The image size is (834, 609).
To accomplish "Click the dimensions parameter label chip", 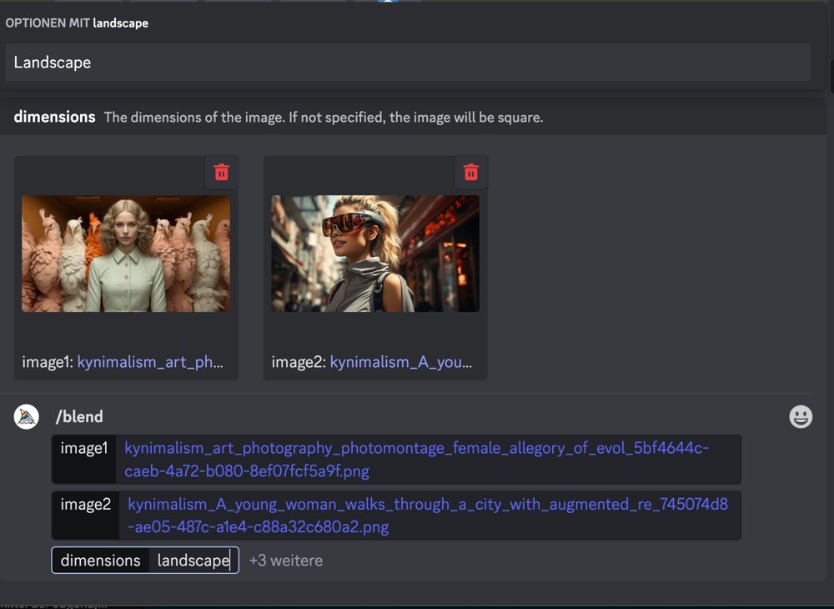I will pyautogui.click(x=100, y=561).
